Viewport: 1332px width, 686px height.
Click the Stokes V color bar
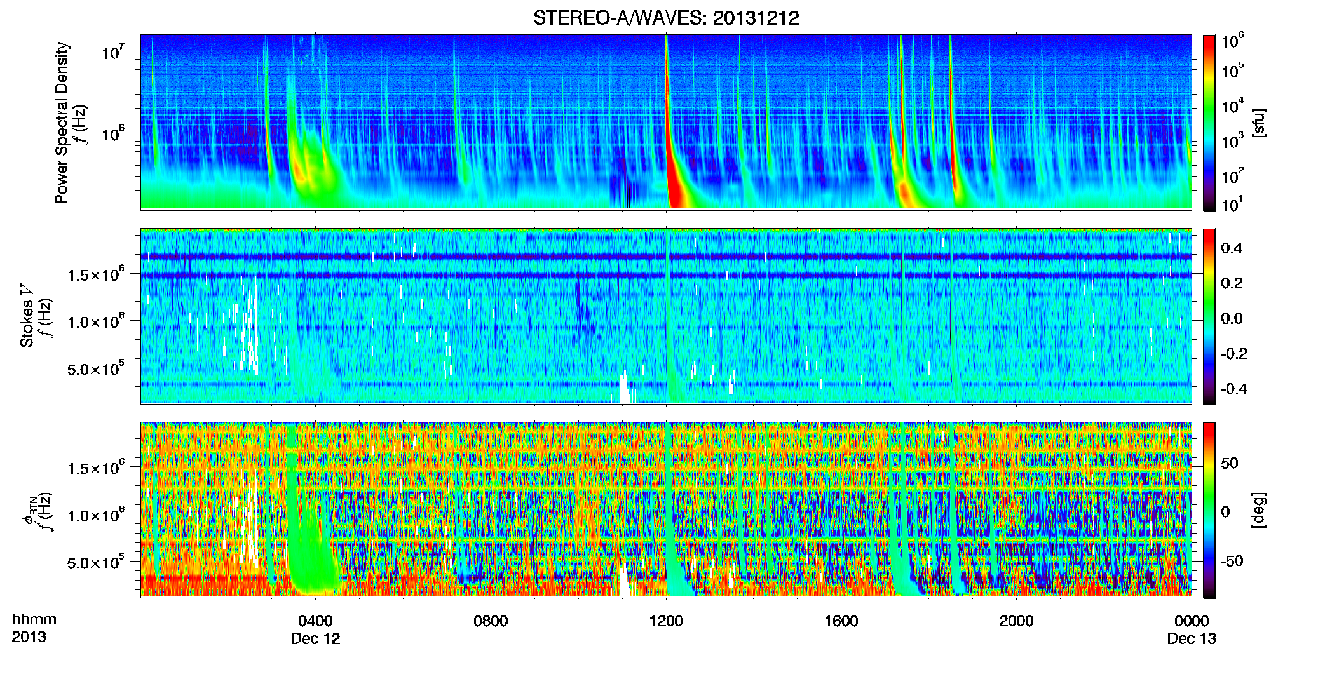click(1209, 317)
